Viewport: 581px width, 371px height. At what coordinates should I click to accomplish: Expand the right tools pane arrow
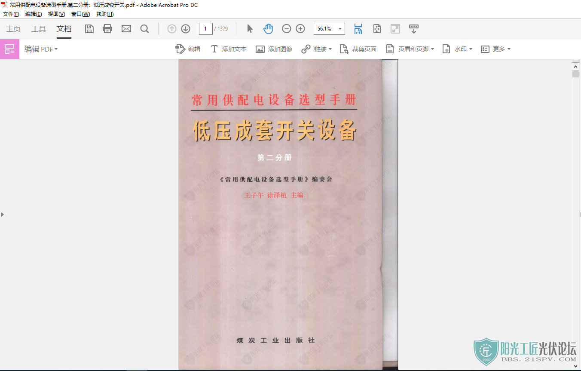click(x=579, y=214)
